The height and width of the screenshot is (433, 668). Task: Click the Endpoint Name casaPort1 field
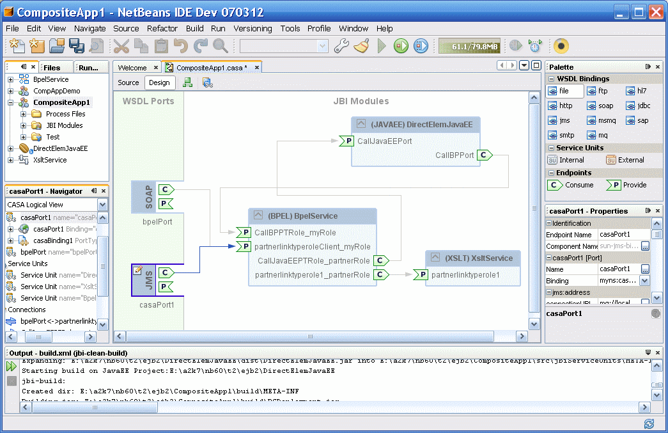(x=624, y=234)
